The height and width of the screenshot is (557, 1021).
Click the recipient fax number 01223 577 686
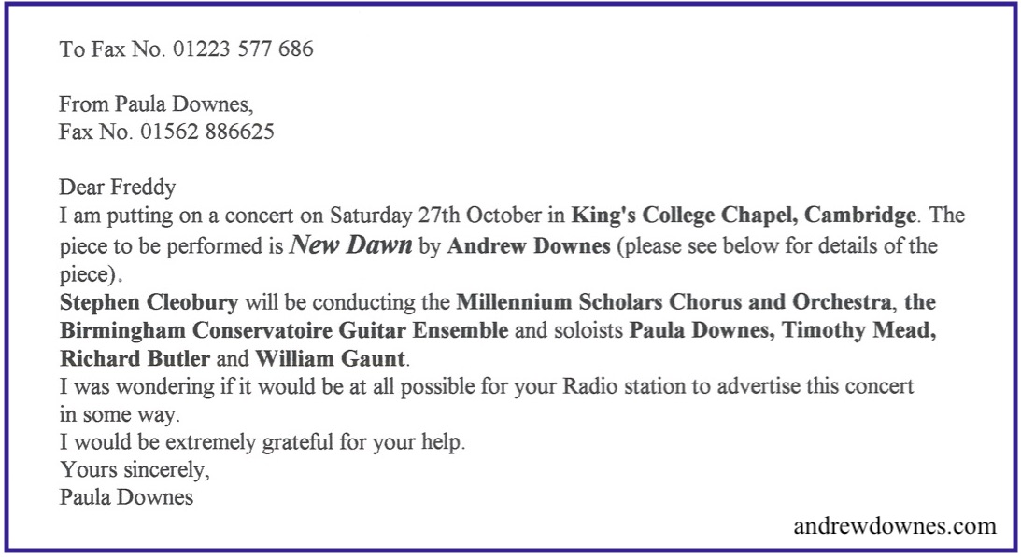[243, 49]
